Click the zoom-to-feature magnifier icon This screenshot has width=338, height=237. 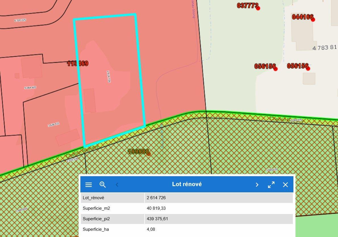tap(103, 185)
